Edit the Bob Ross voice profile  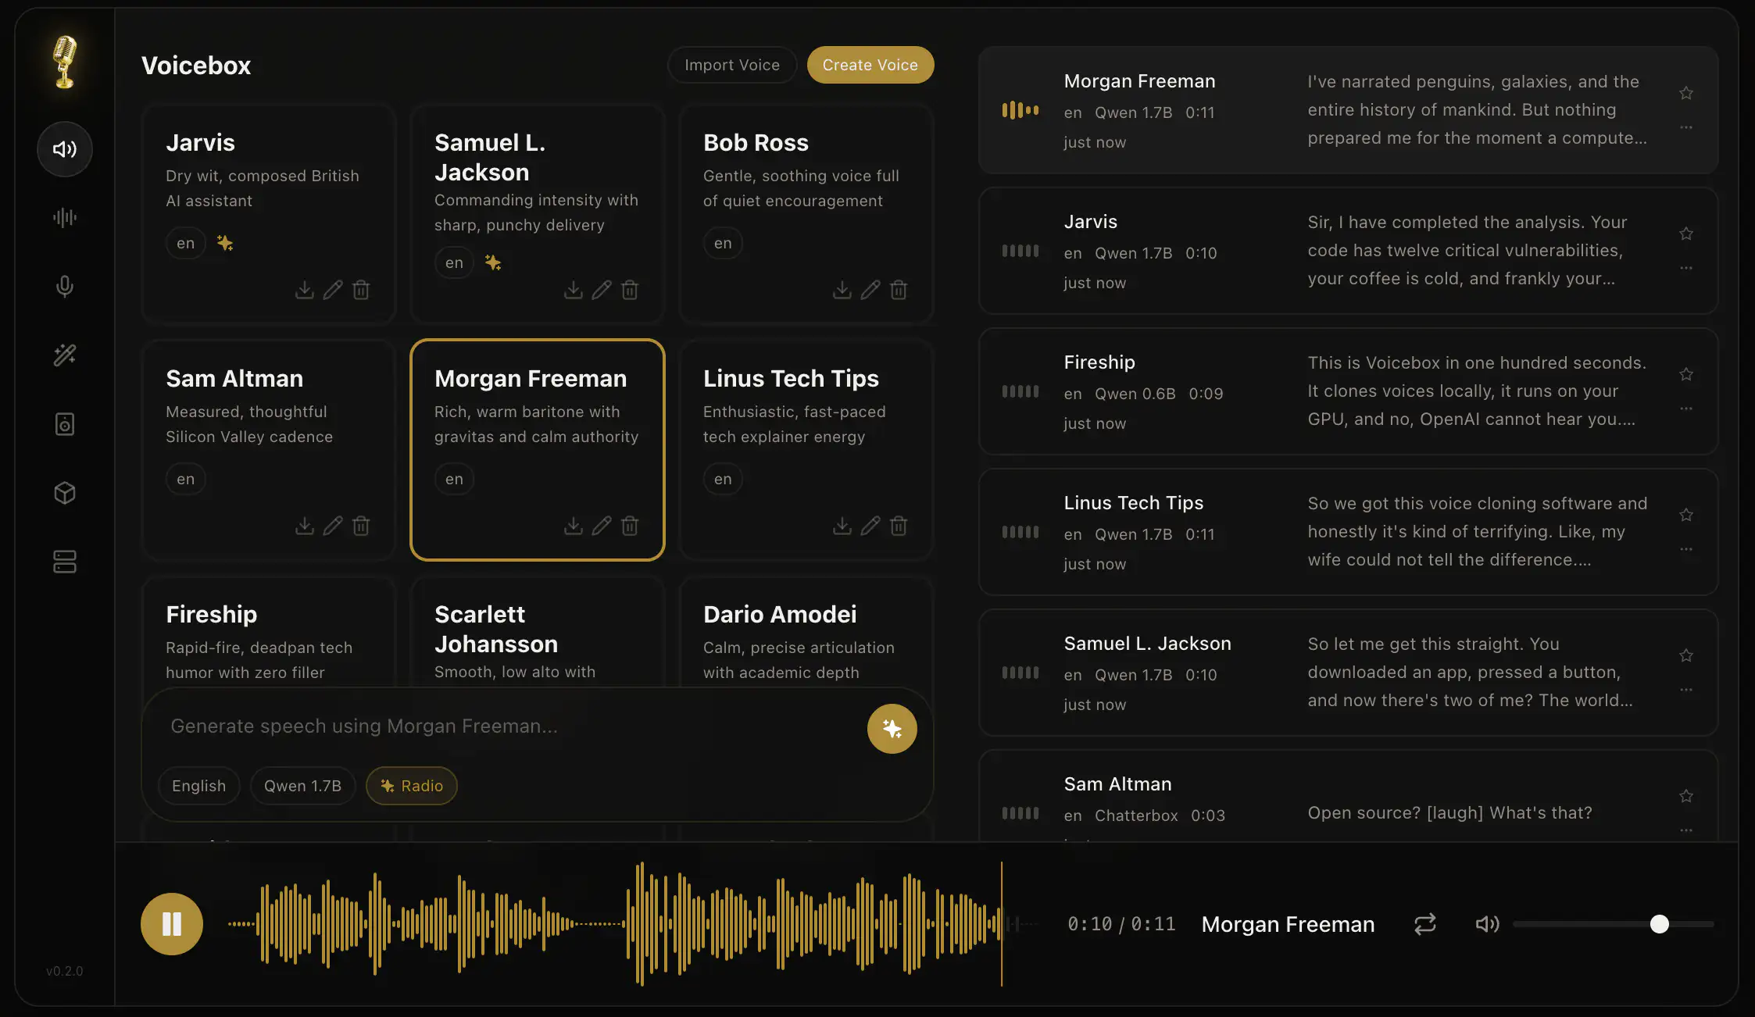coord(870,291)
